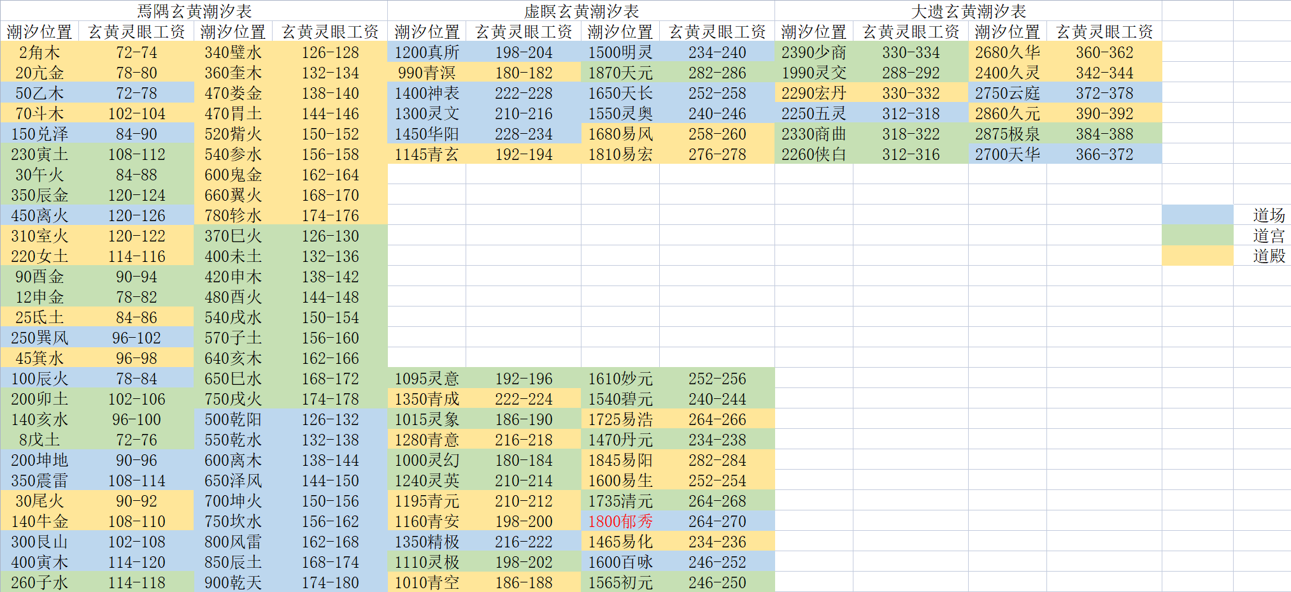Click the 1680易风 cell
This screenshot has height=592, width=1291.
pyautogui.click(x=620, y=133)
